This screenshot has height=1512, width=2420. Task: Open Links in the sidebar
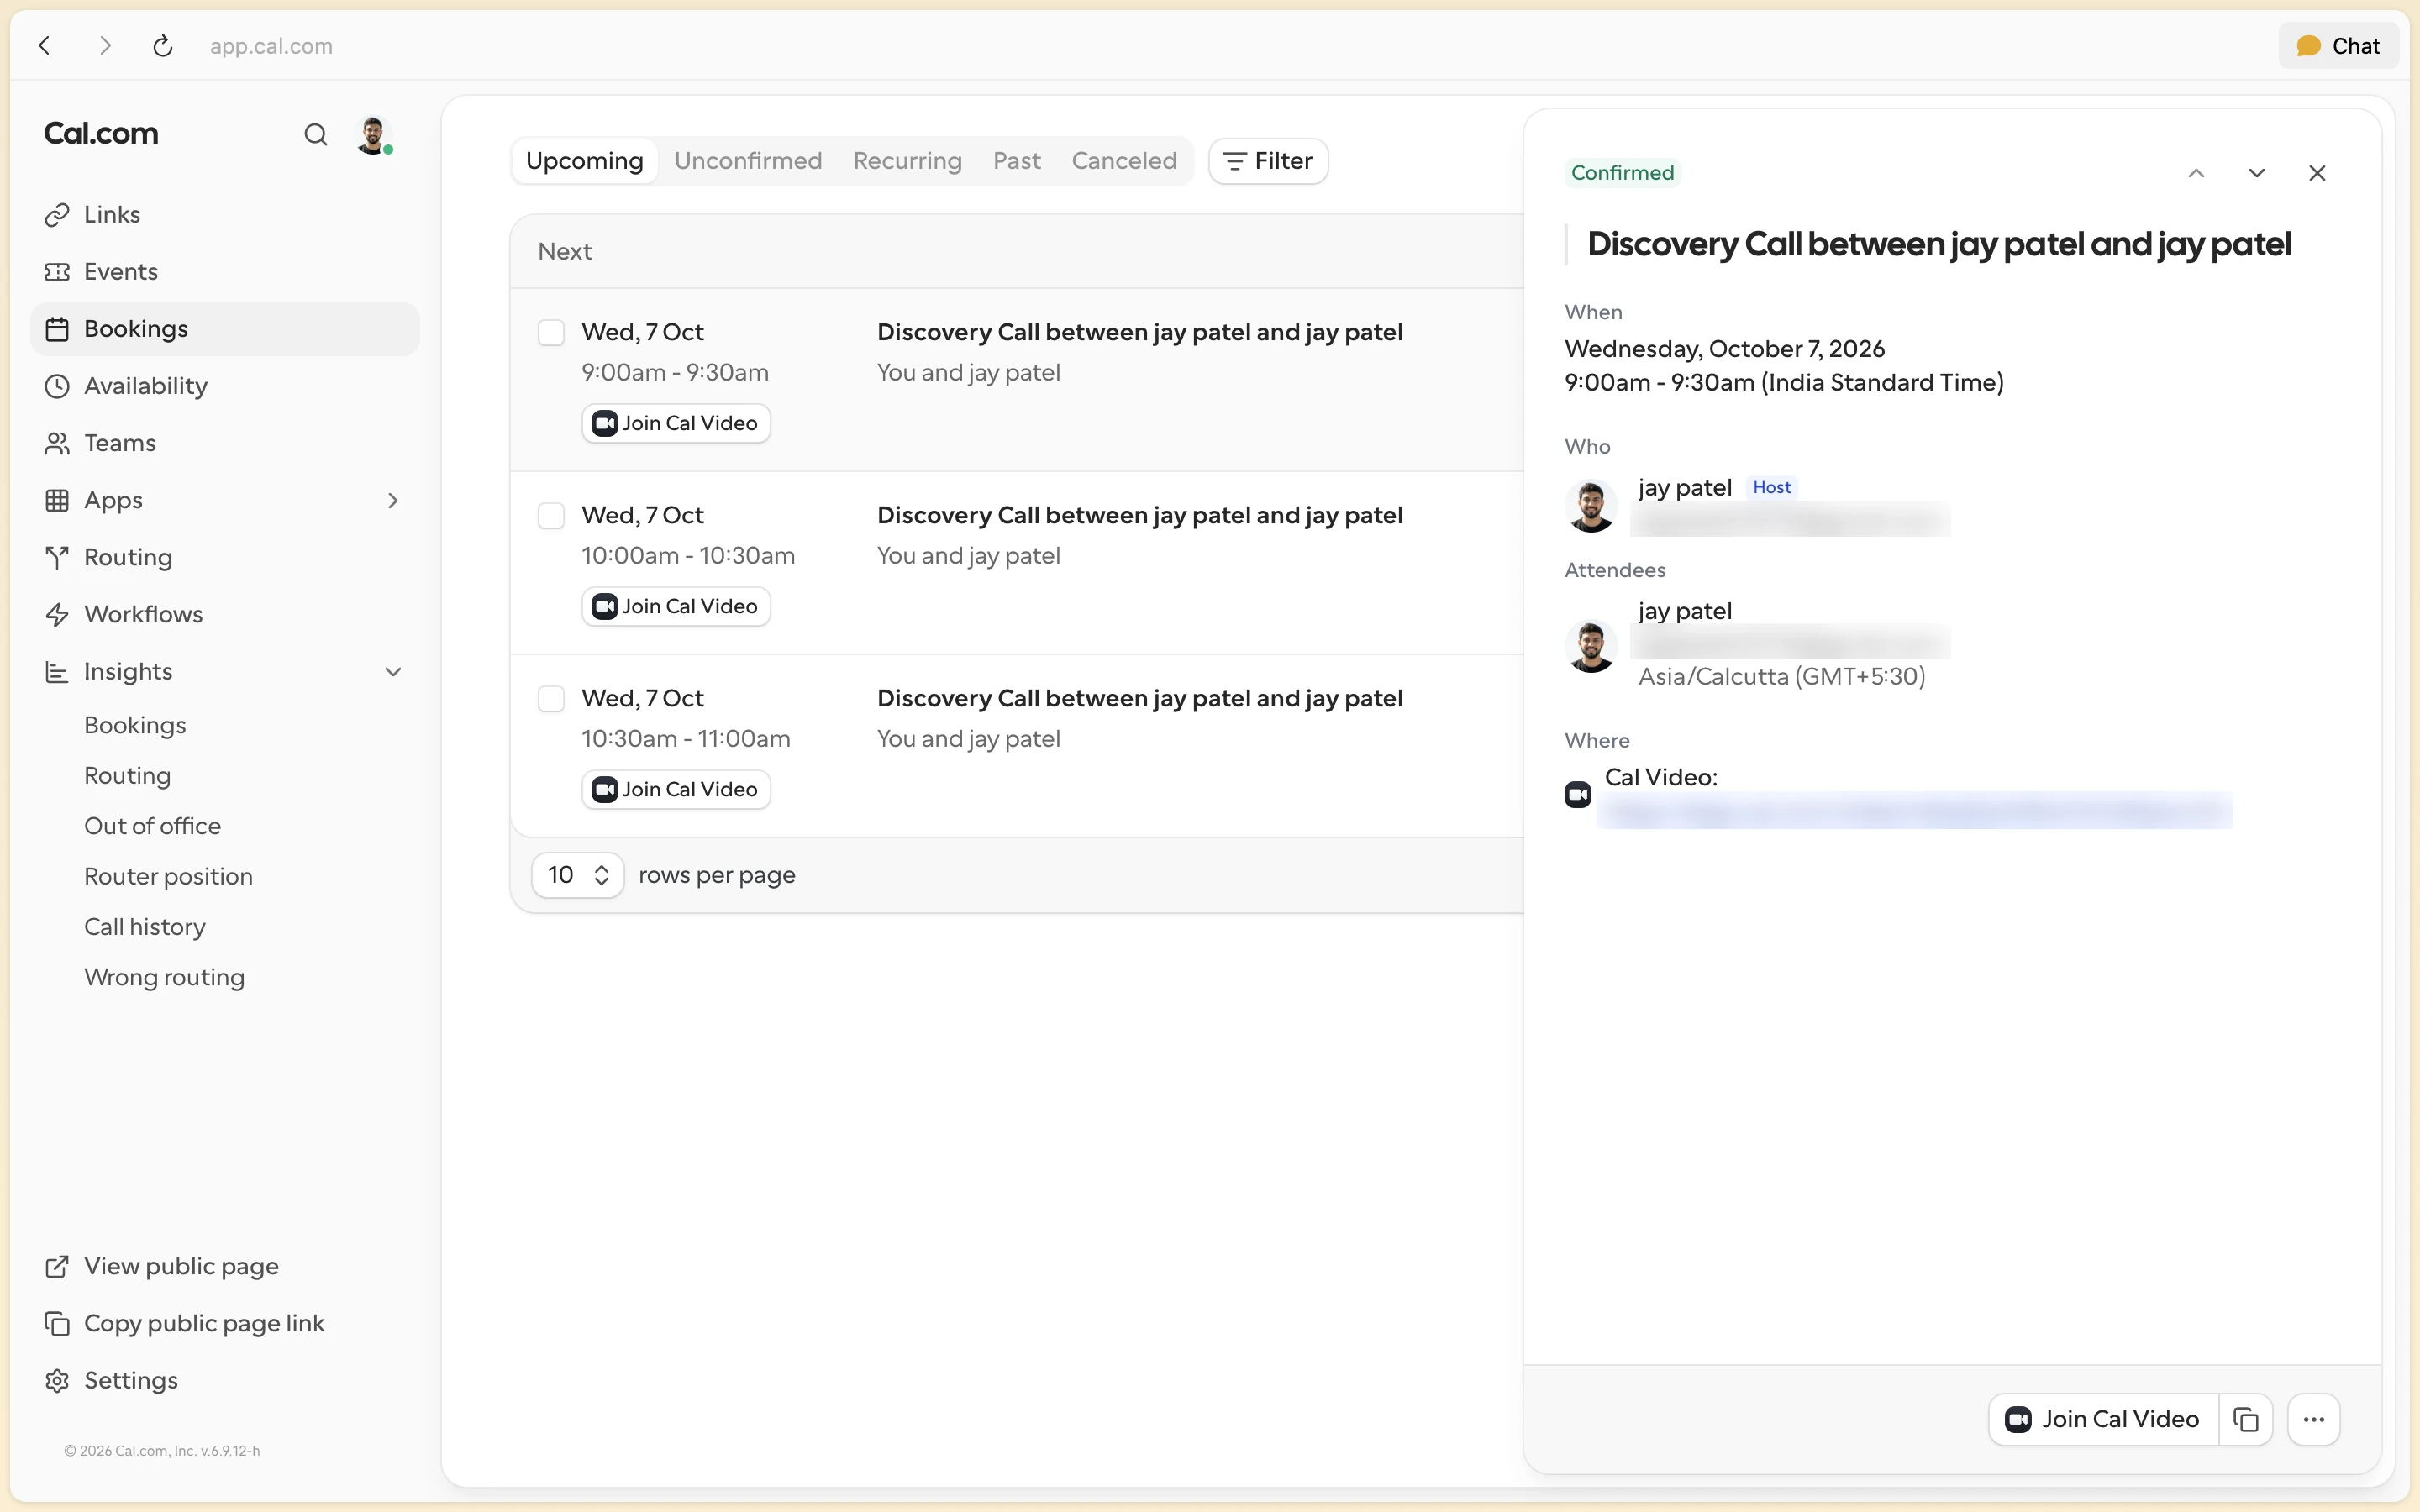[x=225, y=215]
